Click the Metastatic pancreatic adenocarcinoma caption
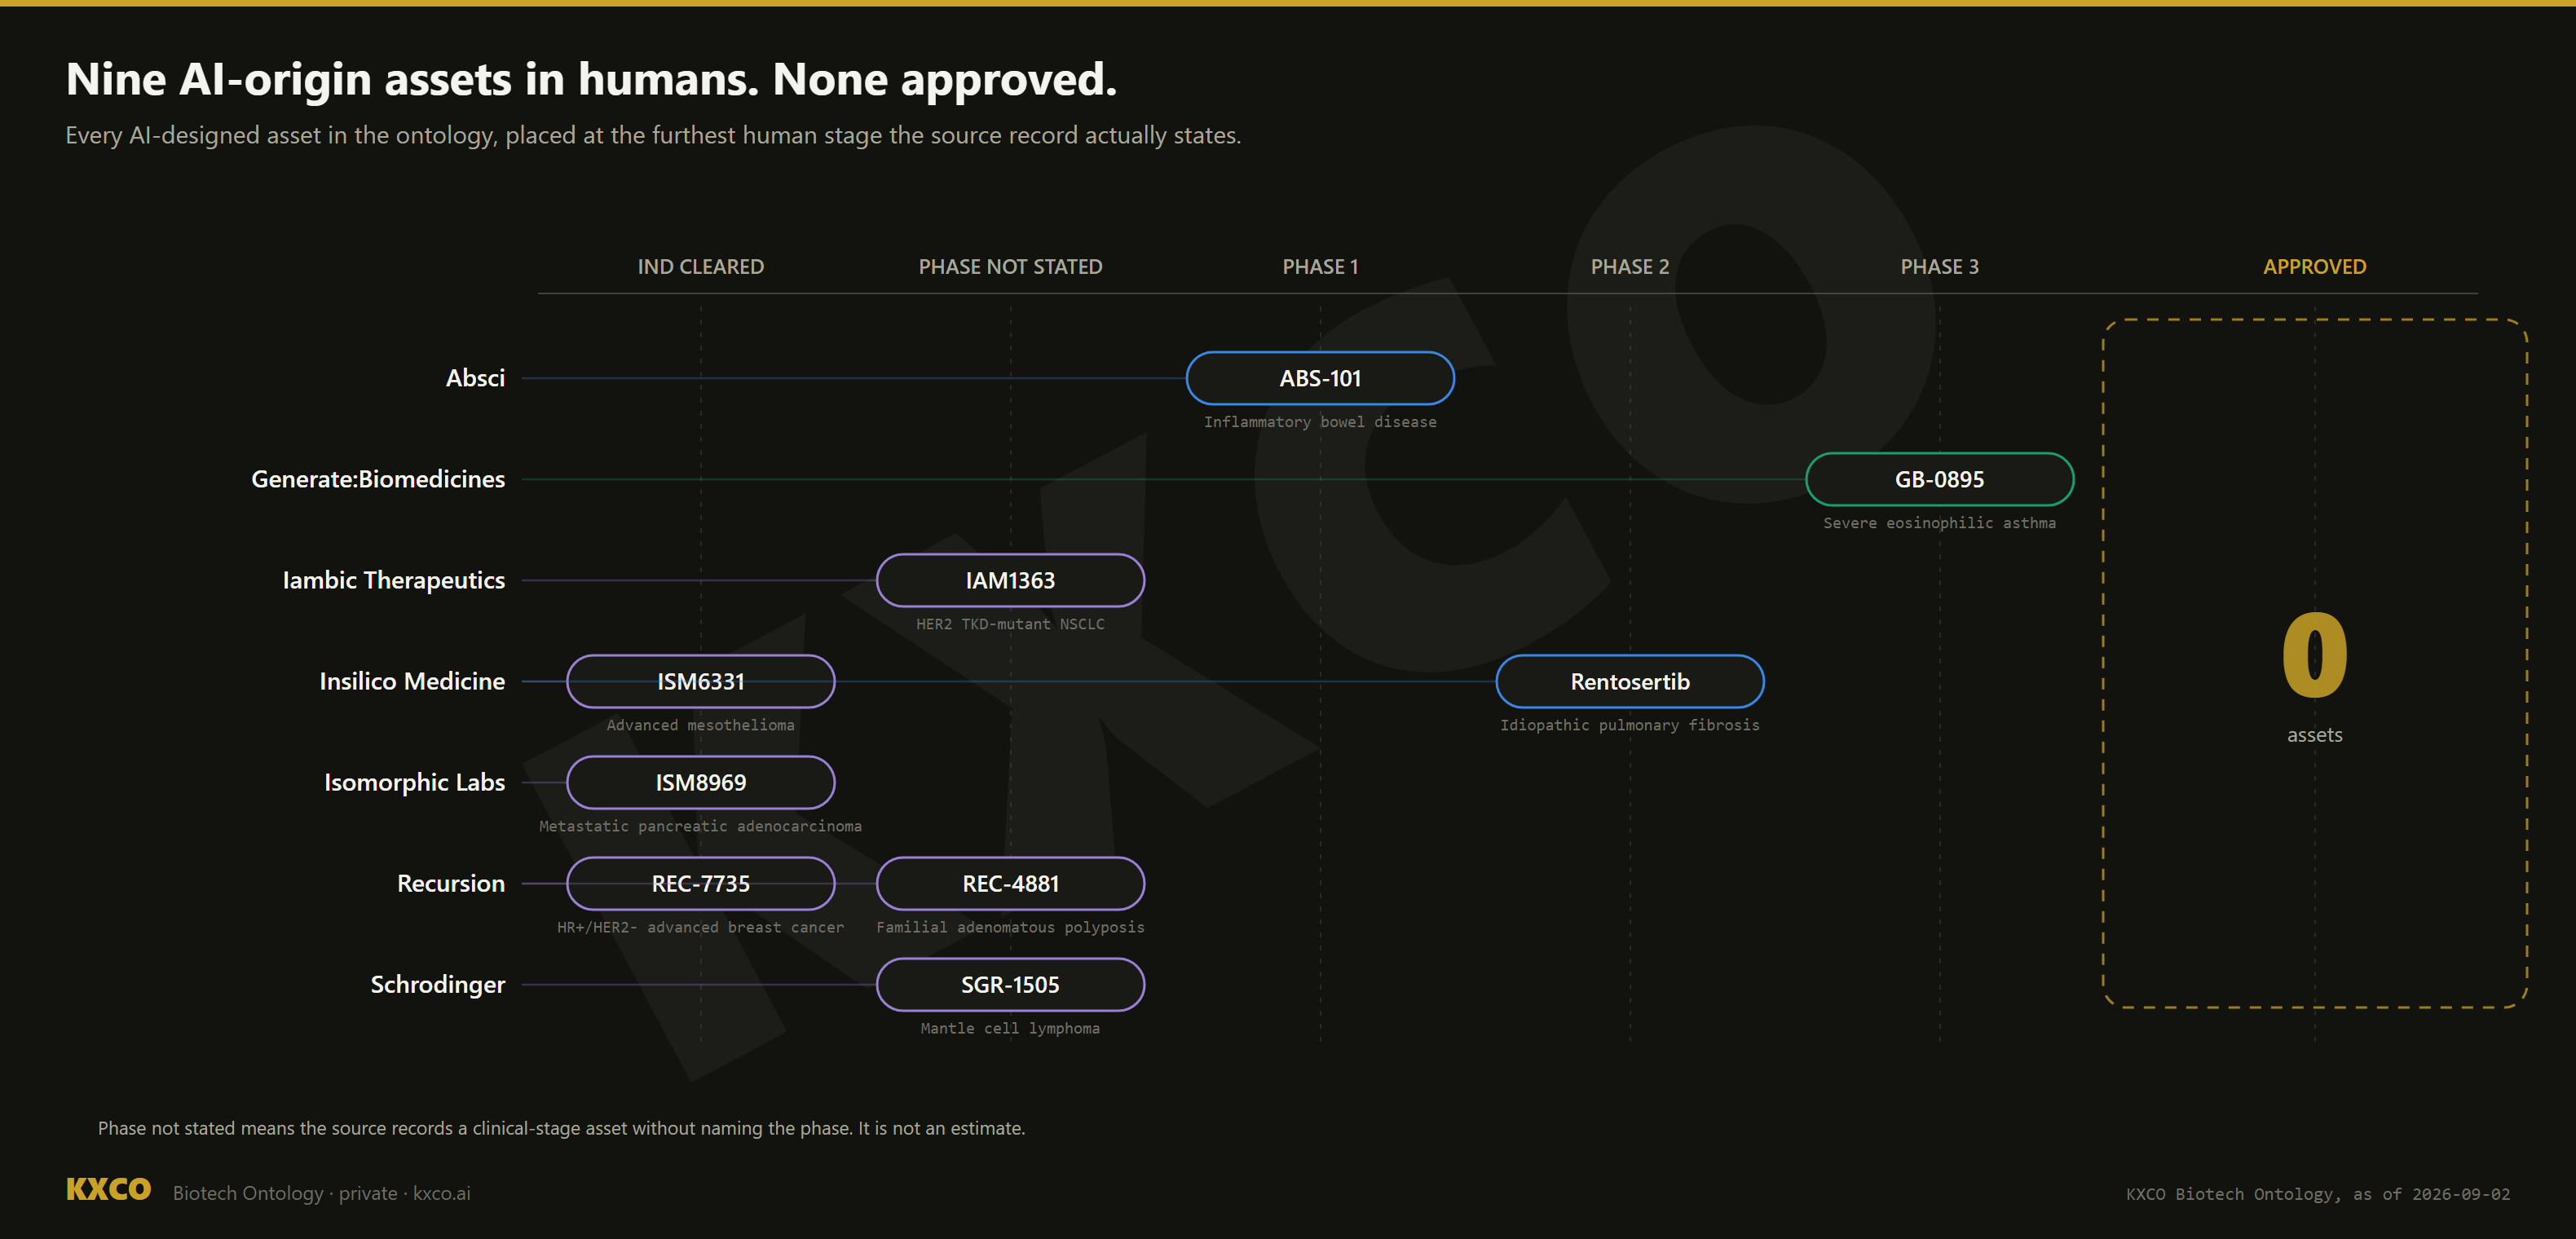Screen dimensions: 2576x1239 [700, 826]
